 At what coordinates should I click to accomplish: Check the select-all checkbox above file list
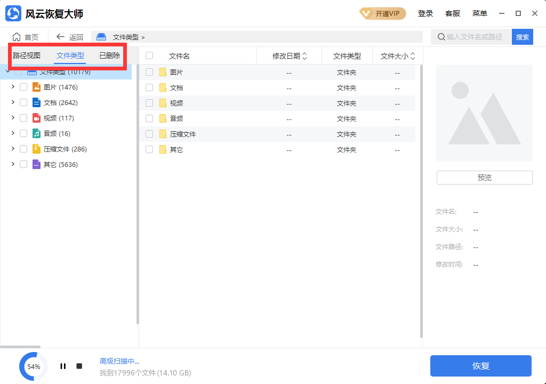(149, 55)
